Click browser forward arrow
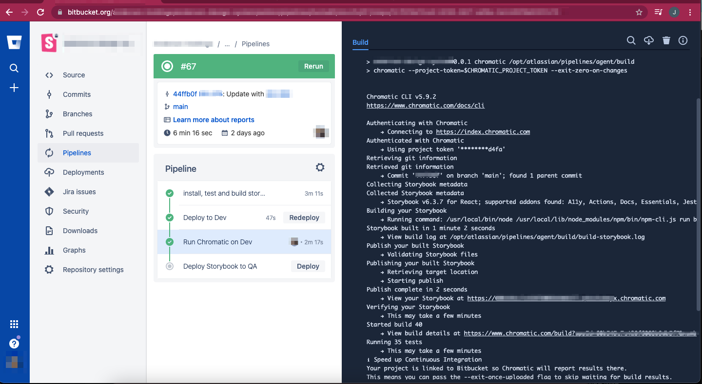The image size is (702, 384). point(24,12)
